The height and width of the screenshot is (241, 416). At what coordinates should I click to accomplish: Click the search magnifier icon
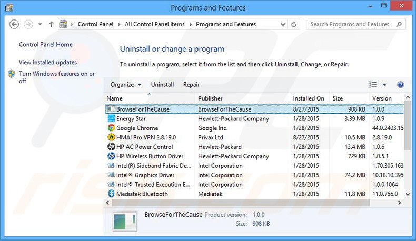coord(399,24)
